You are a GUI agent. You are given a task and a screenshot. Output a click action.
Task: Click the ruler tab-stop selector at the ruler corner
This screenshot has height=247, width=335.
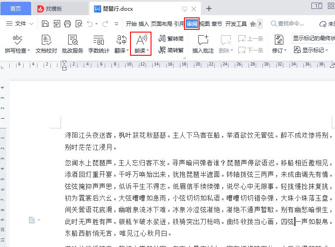pos(2,68)
